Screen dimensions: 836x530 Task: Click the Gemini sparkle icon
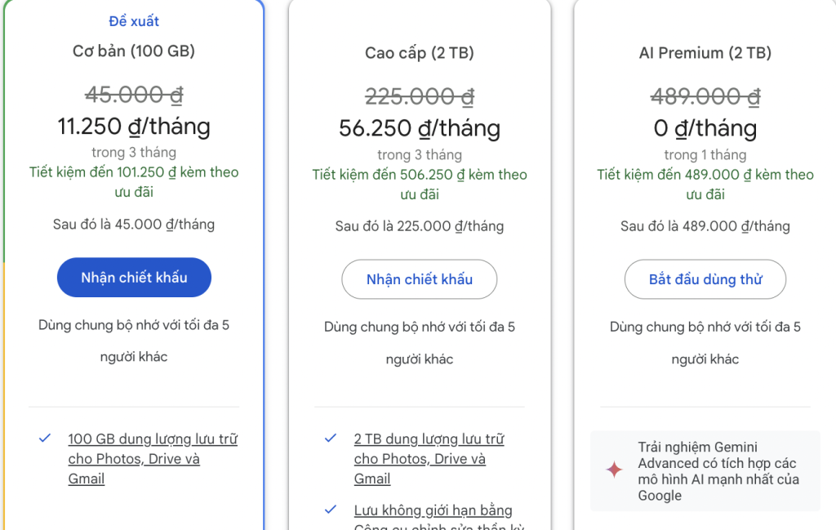coord(614,470)
